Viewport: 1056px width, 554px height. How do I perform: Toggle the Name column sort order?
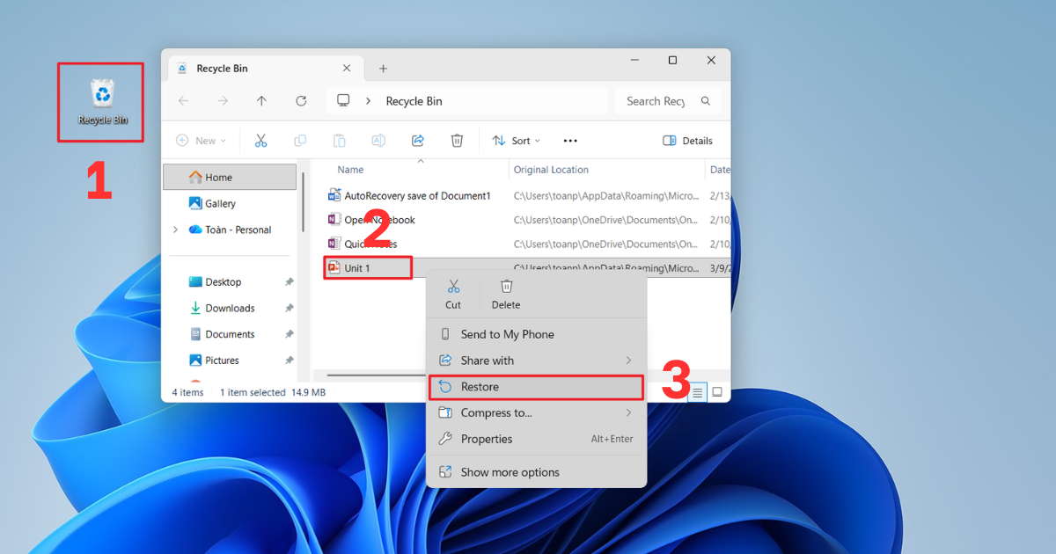[x=349, y=169]
